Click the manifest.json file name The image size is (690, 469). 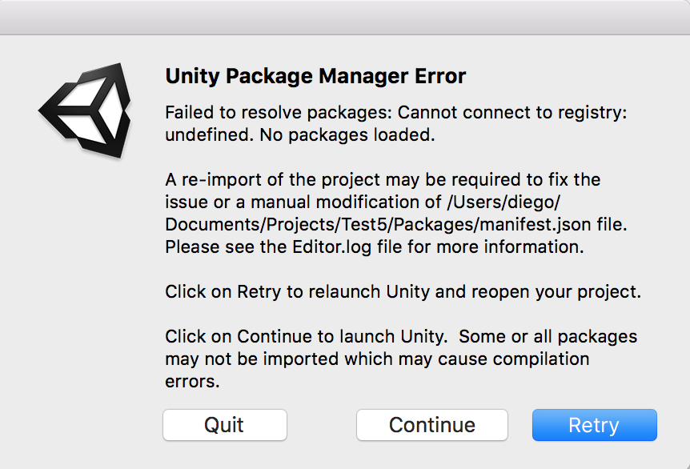click(x=509, y=225)
